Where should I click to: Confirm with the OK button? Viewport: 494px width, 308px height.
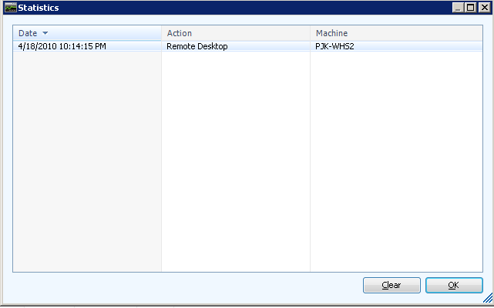454,285
